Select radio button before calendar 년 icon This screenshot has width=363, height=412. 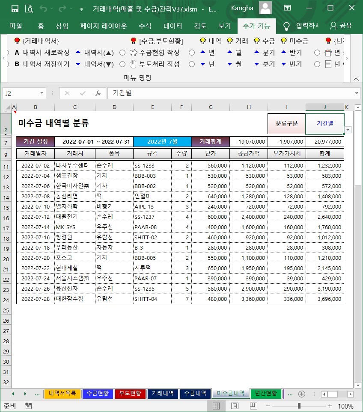click(317, 53)
